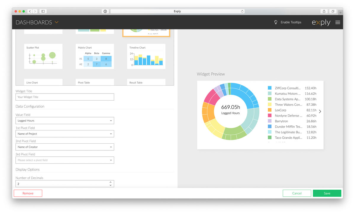
Task: Open the hamburger menu icon
Action: (338, 22)
